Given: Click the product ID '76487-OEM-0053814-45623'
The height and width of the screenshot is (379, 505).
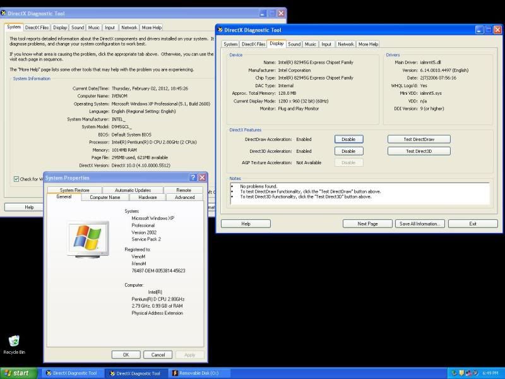Looking at the screenshot, I should pyautogui.click(x=158, y=271).
